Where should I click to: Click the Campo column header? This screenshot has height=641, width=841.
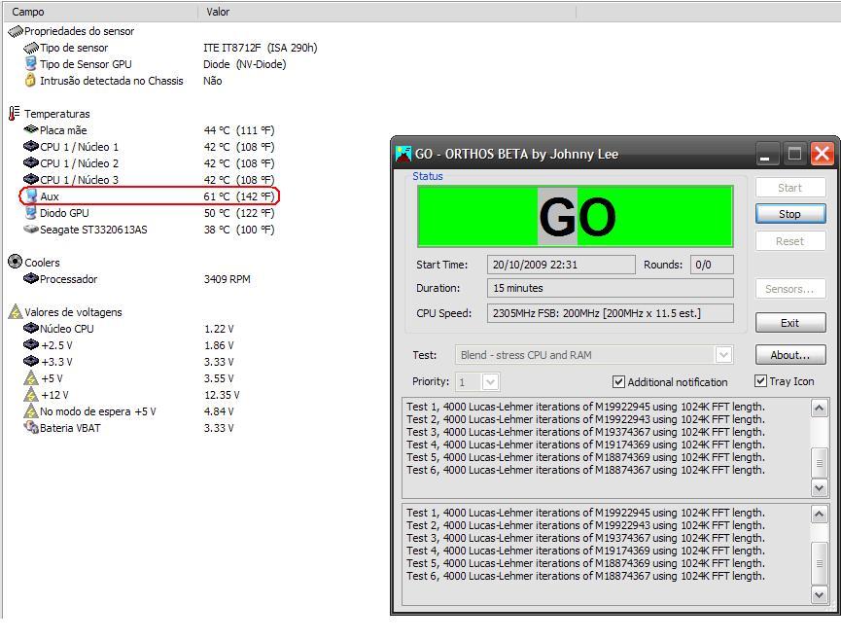pyautogui.click(x=100, y=12)
